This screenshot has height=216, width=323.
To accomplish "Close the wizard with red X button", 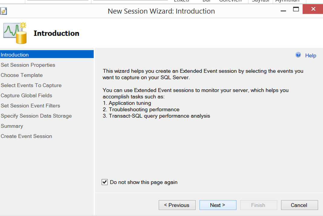I will [313, 9].
